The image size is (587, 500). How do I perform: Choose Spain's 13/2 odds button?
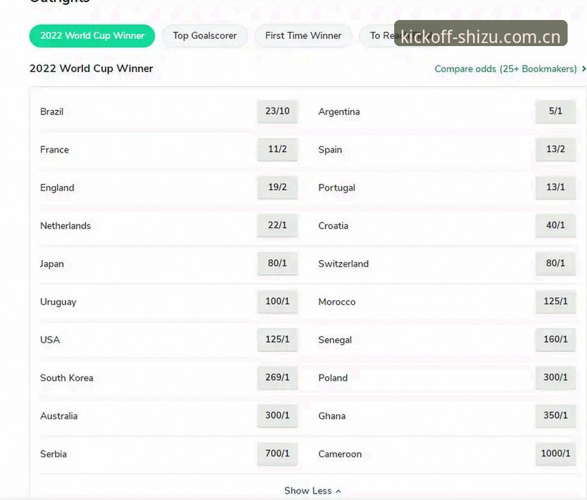click(555, 149)
